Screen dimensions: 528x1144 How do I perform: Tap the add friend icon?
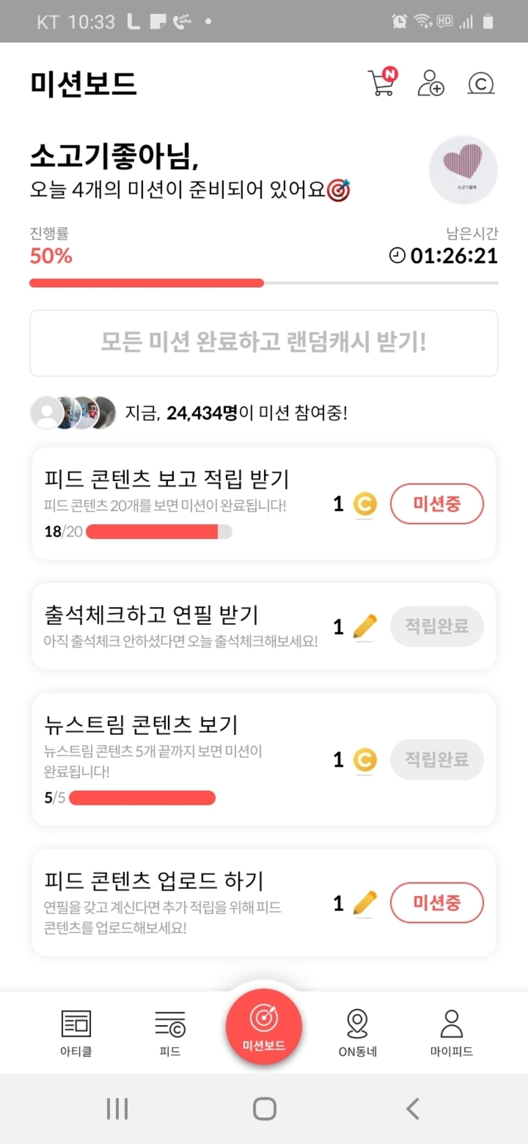pos(431,83)
